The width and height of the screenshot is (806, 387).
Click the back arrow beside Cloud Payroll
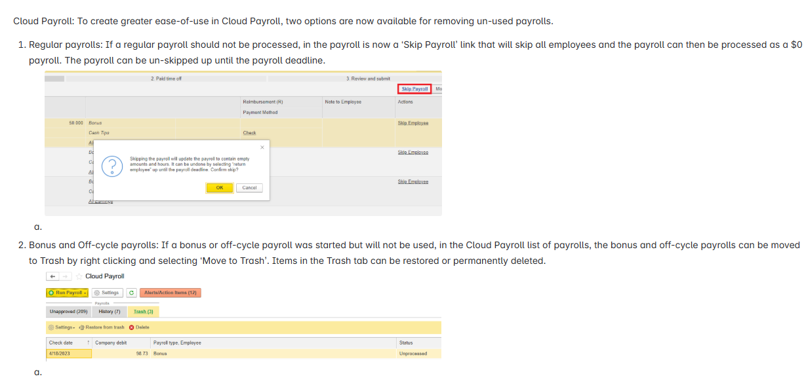pyautogui.click(x=52, y=276)
